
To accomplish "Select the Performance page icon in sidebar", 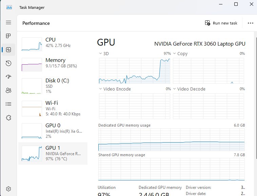I will click(8, 50).
